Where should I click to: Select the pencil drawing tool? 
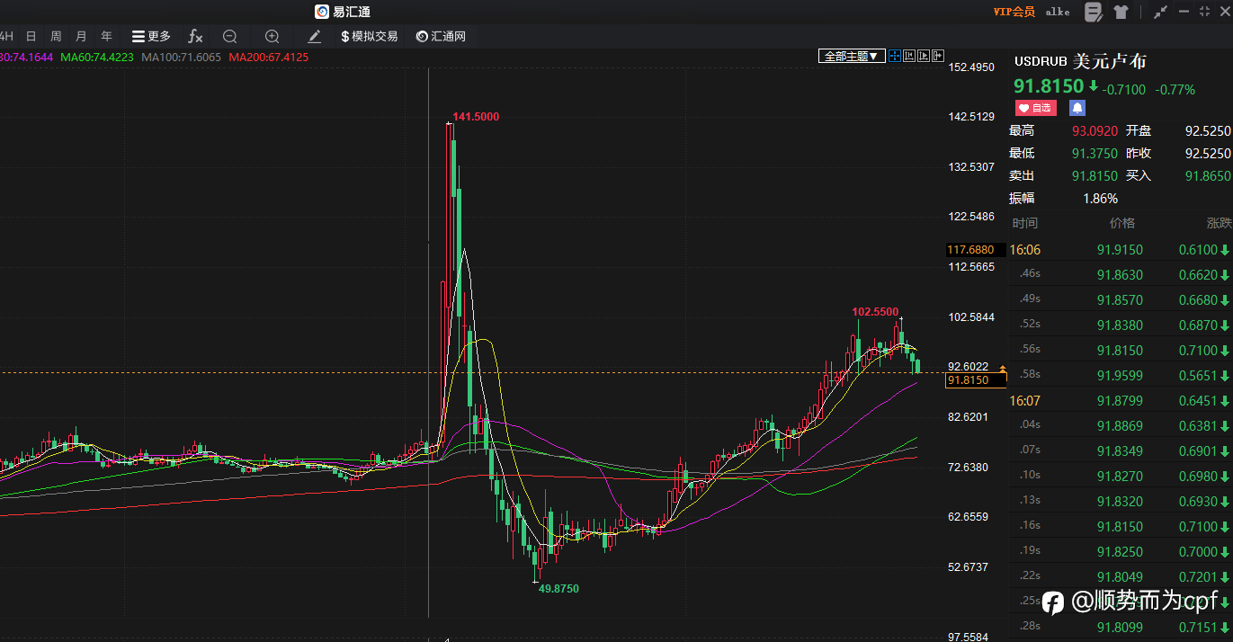coord(314,36)
